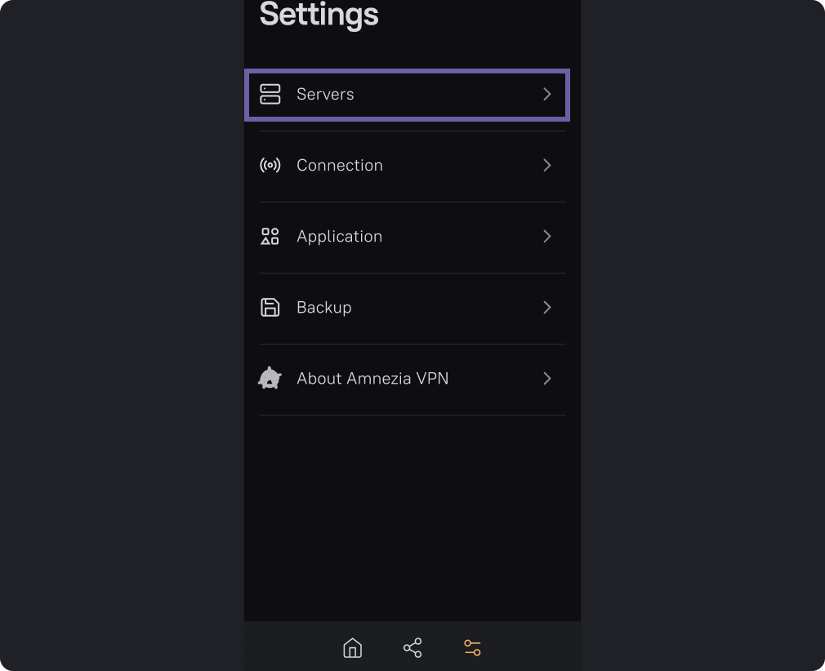The image size is (825, 671).
Task: Click the chevron next to Application
Action: point(547,237)
